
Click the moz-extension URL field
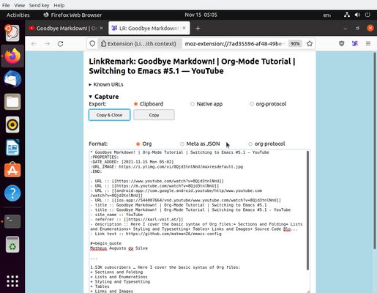pos(235,44)
